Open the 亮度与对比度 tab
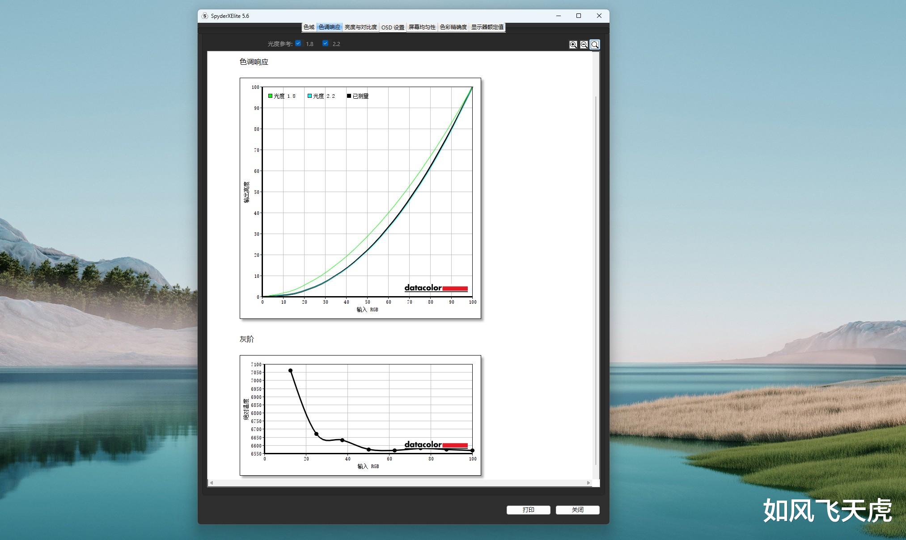906x540 pixels. (360, 27)
